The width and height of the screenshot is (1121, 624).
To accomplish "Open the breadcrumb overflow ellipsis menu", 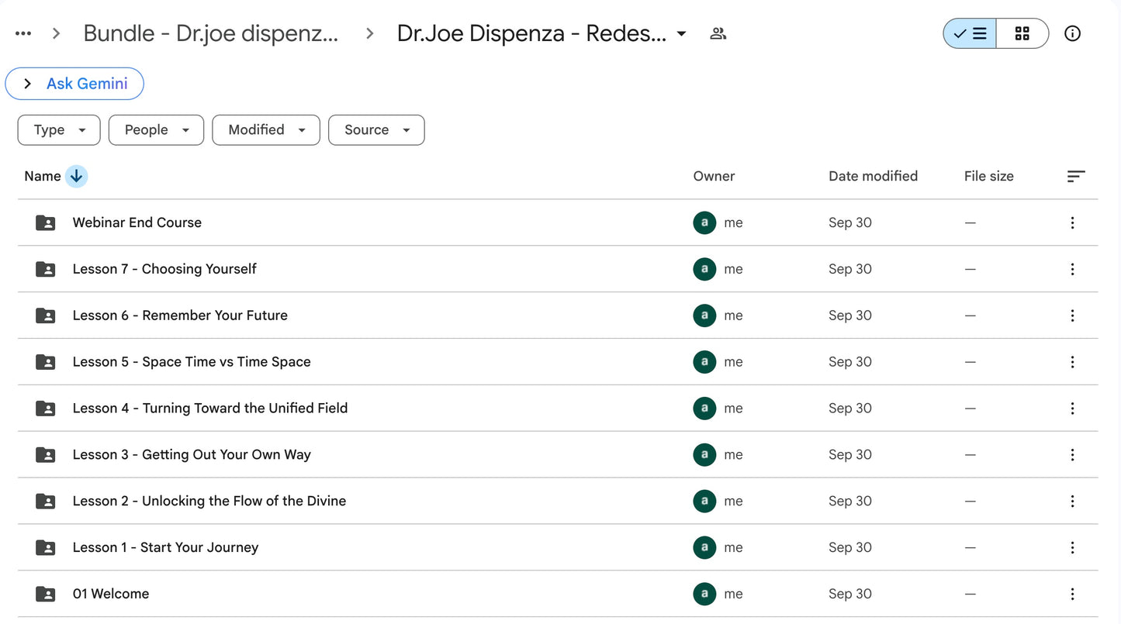I will 22,33.
